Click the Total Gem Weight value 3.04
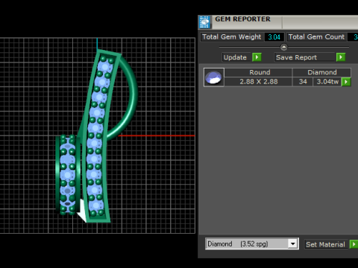This screenshot has height=268, width=358. pos(274,37)
